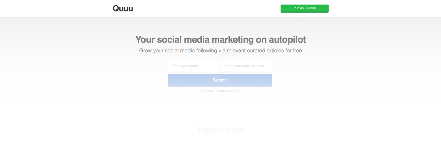Click the blue Submit button

pyautogui.click(x=220, y=80)
